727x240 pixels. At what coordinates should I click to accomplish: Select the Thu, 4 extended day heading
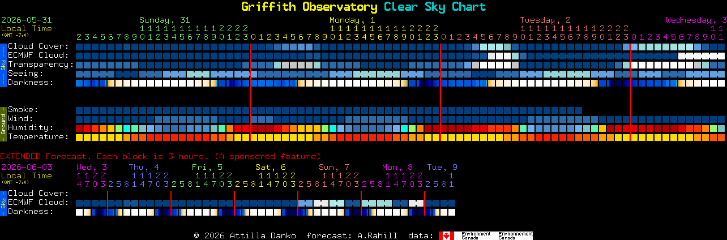point(144,168)
